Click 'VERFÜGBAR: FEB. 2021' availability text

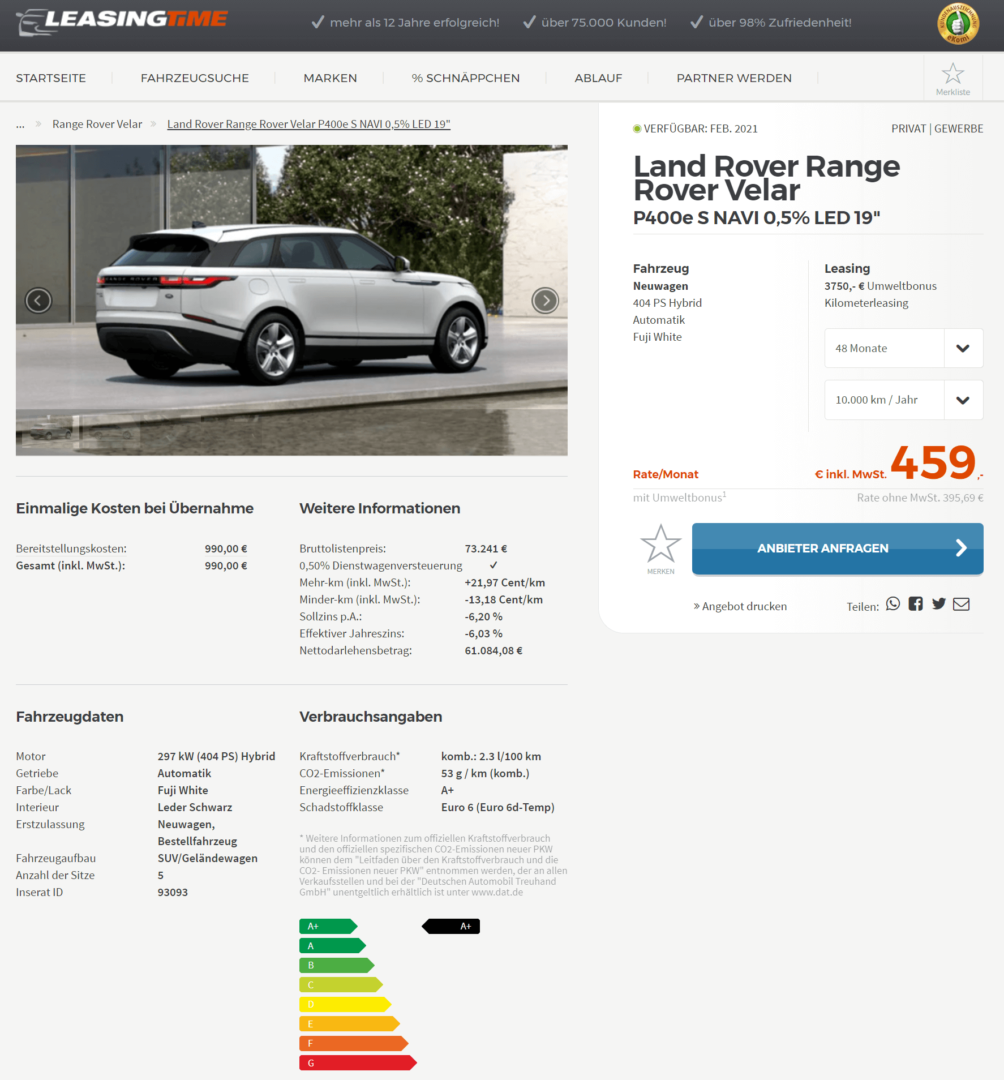701,128
